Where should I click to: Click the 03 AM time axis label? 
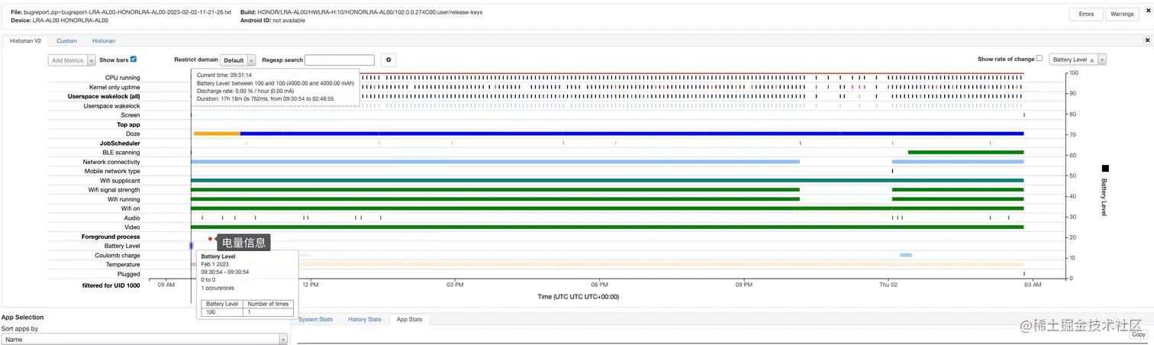(1033, 285)
